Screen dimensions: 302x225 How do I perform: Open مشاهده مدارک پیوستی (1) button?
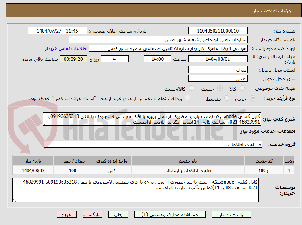pyautogui.click(x=170, y=214)
